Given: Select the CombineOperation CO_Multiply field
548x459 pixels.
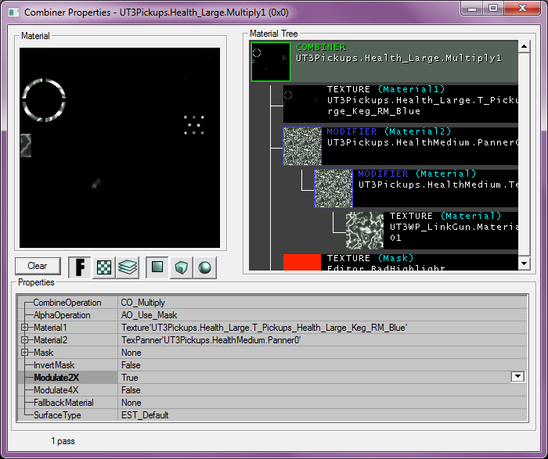Looking at the screenshot, I should coord(142,303).
